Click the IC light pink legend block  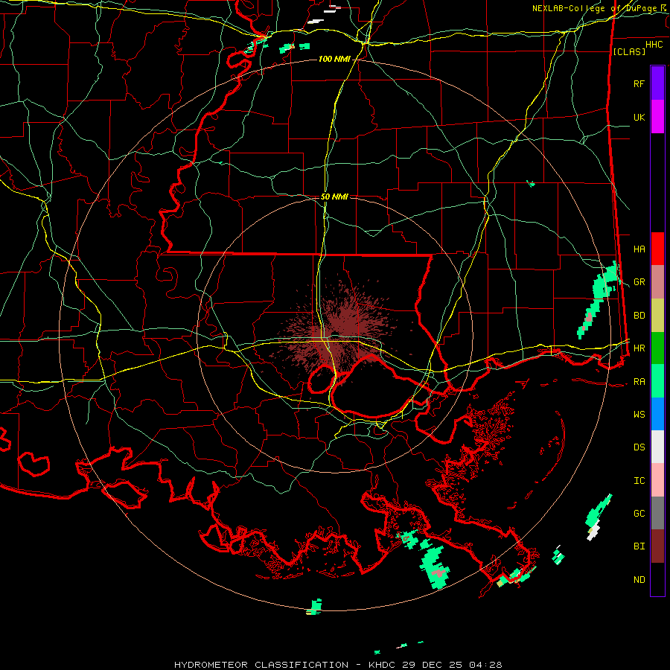(x=657, y=480)
